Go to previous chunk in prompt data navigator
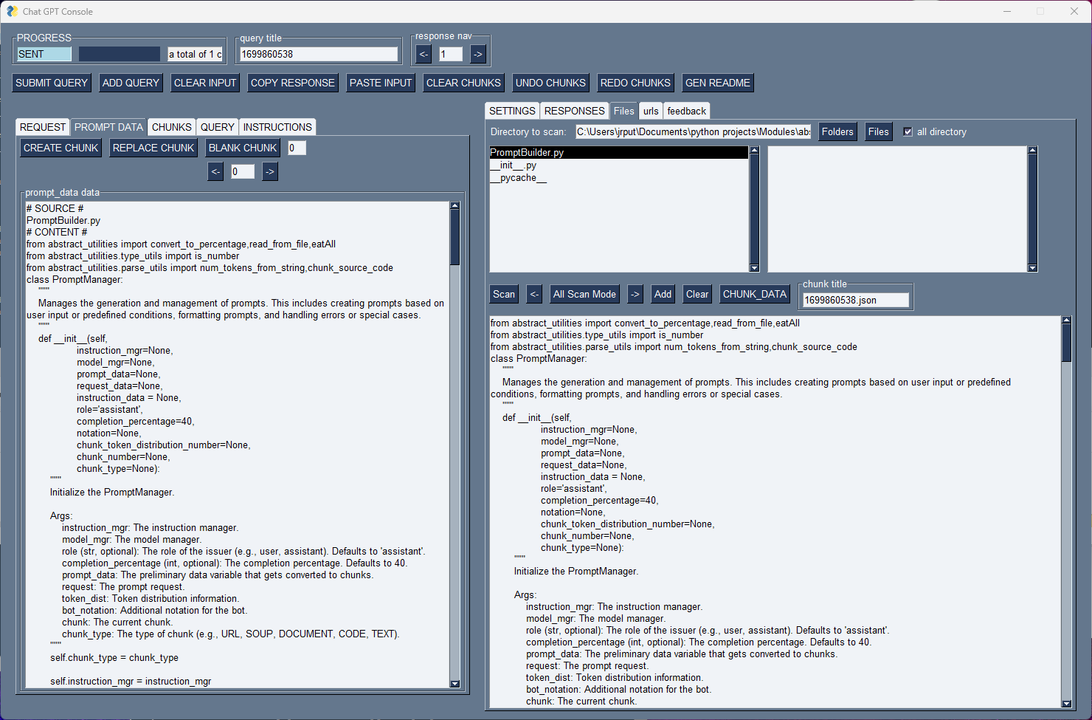Image resolution: width=1092 pixels, height=720 pixels. tap(215, 171)
